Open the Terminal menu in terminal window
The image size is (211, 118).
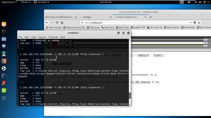(53, 37)
